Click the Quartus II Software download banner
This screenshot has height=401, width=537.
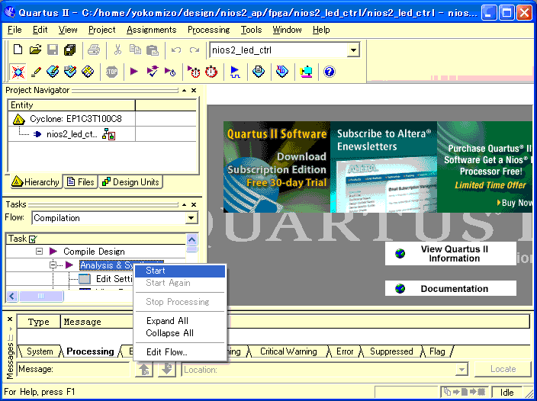pos(277,167)
